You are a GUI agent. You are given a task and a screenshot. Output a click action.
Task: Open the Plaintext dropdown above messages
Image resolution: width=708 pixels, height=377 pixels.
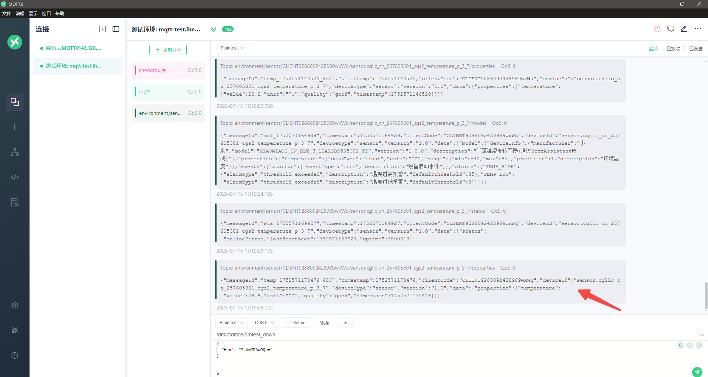click(x=232, y=48)
